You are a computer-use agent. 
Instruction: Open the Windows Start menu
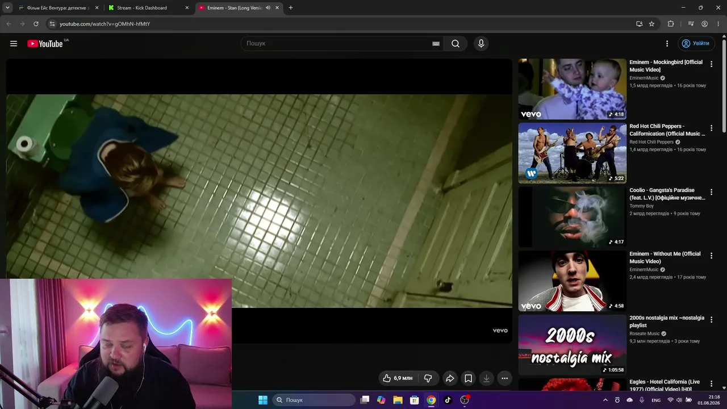click(263, 400)
